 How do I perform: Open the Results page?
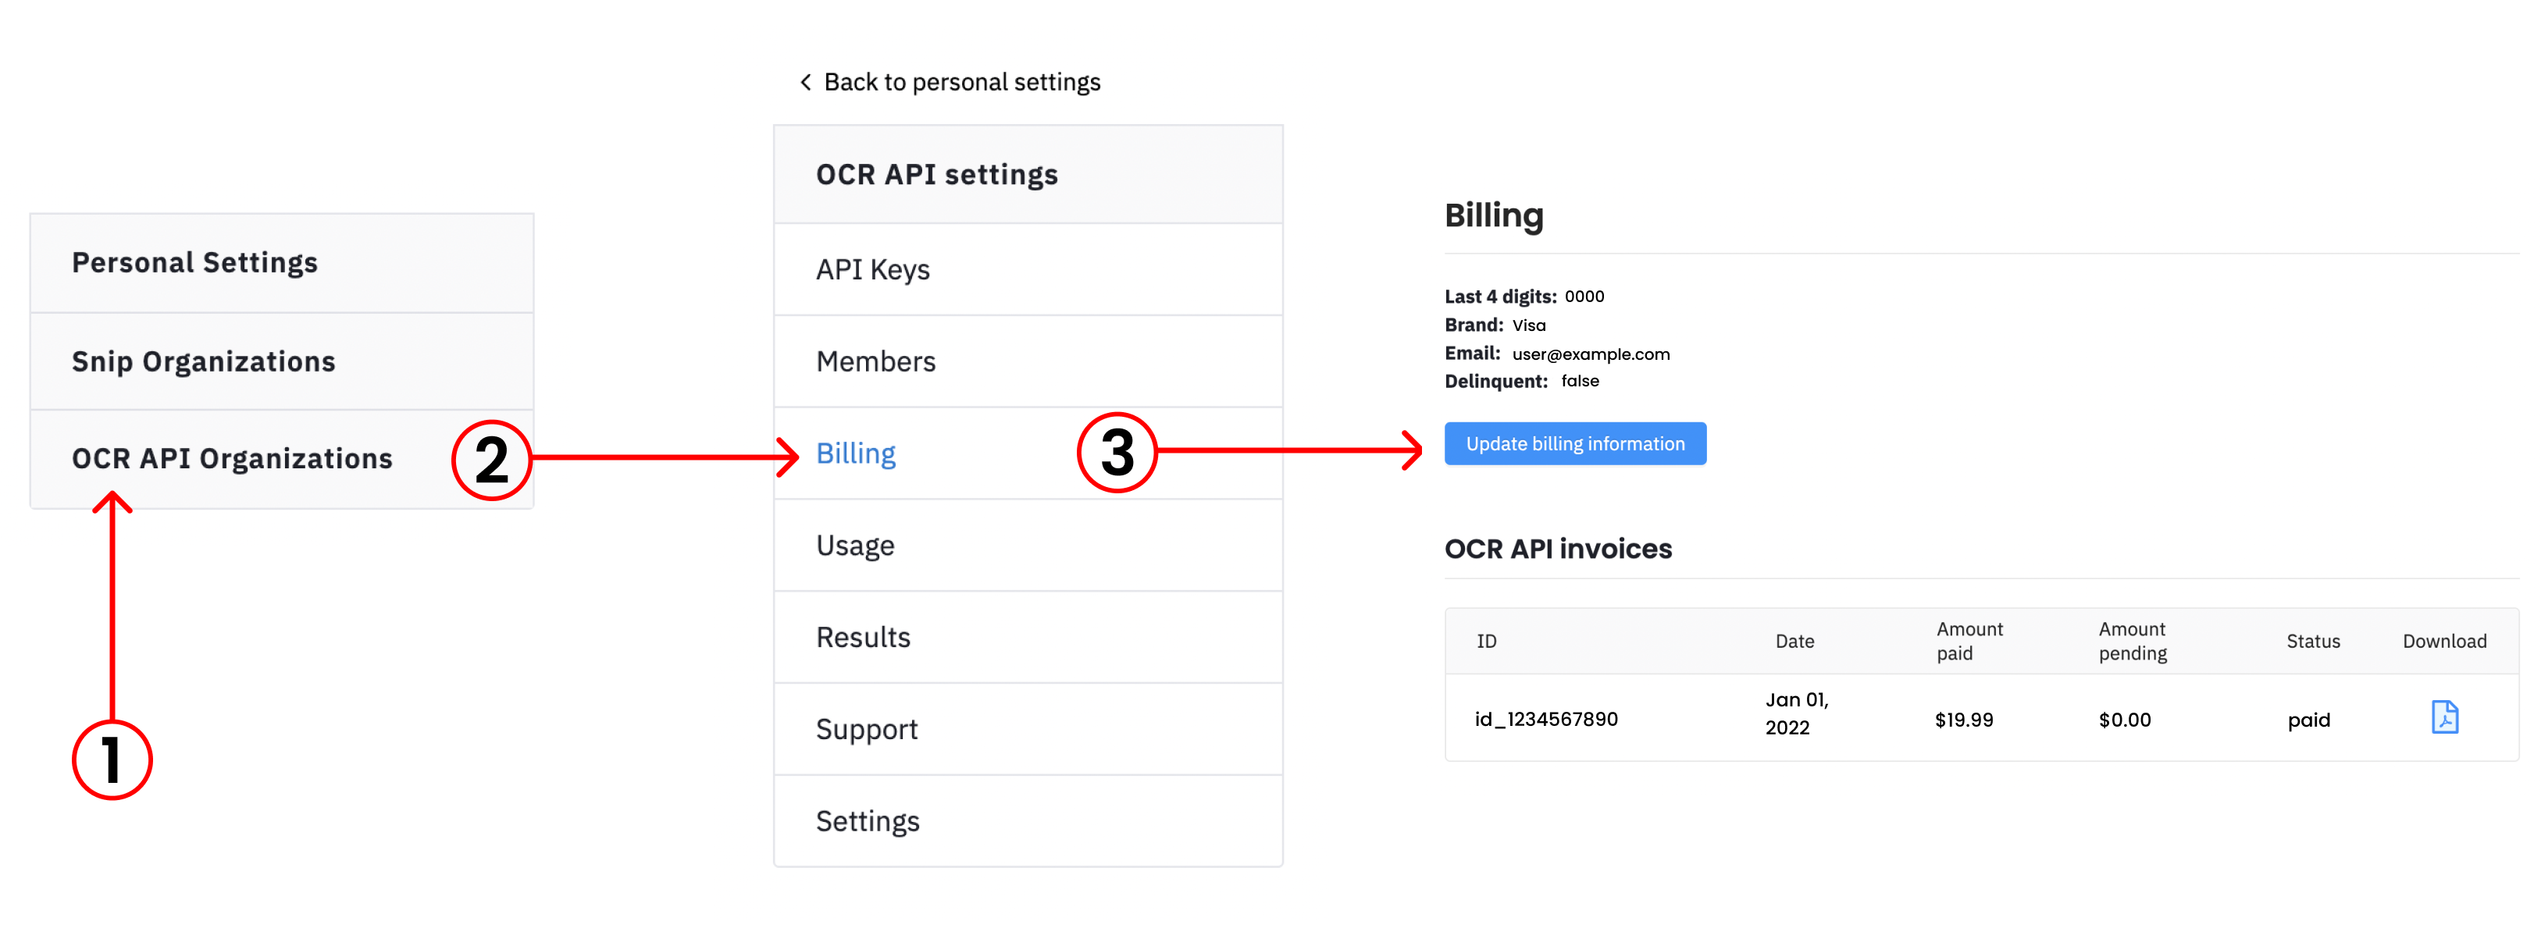point(1028,636)
